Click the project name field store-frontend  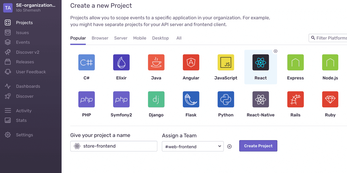114,146
